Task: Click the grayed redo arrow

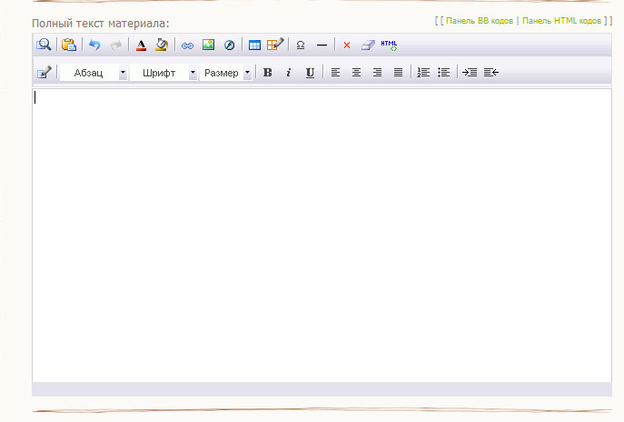Action: tap(115, 45)
